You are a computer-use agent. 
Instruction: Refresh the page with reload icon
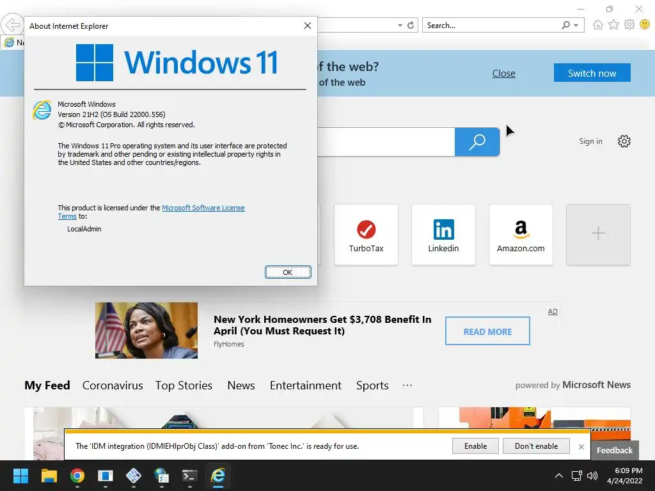coord(411,26)
